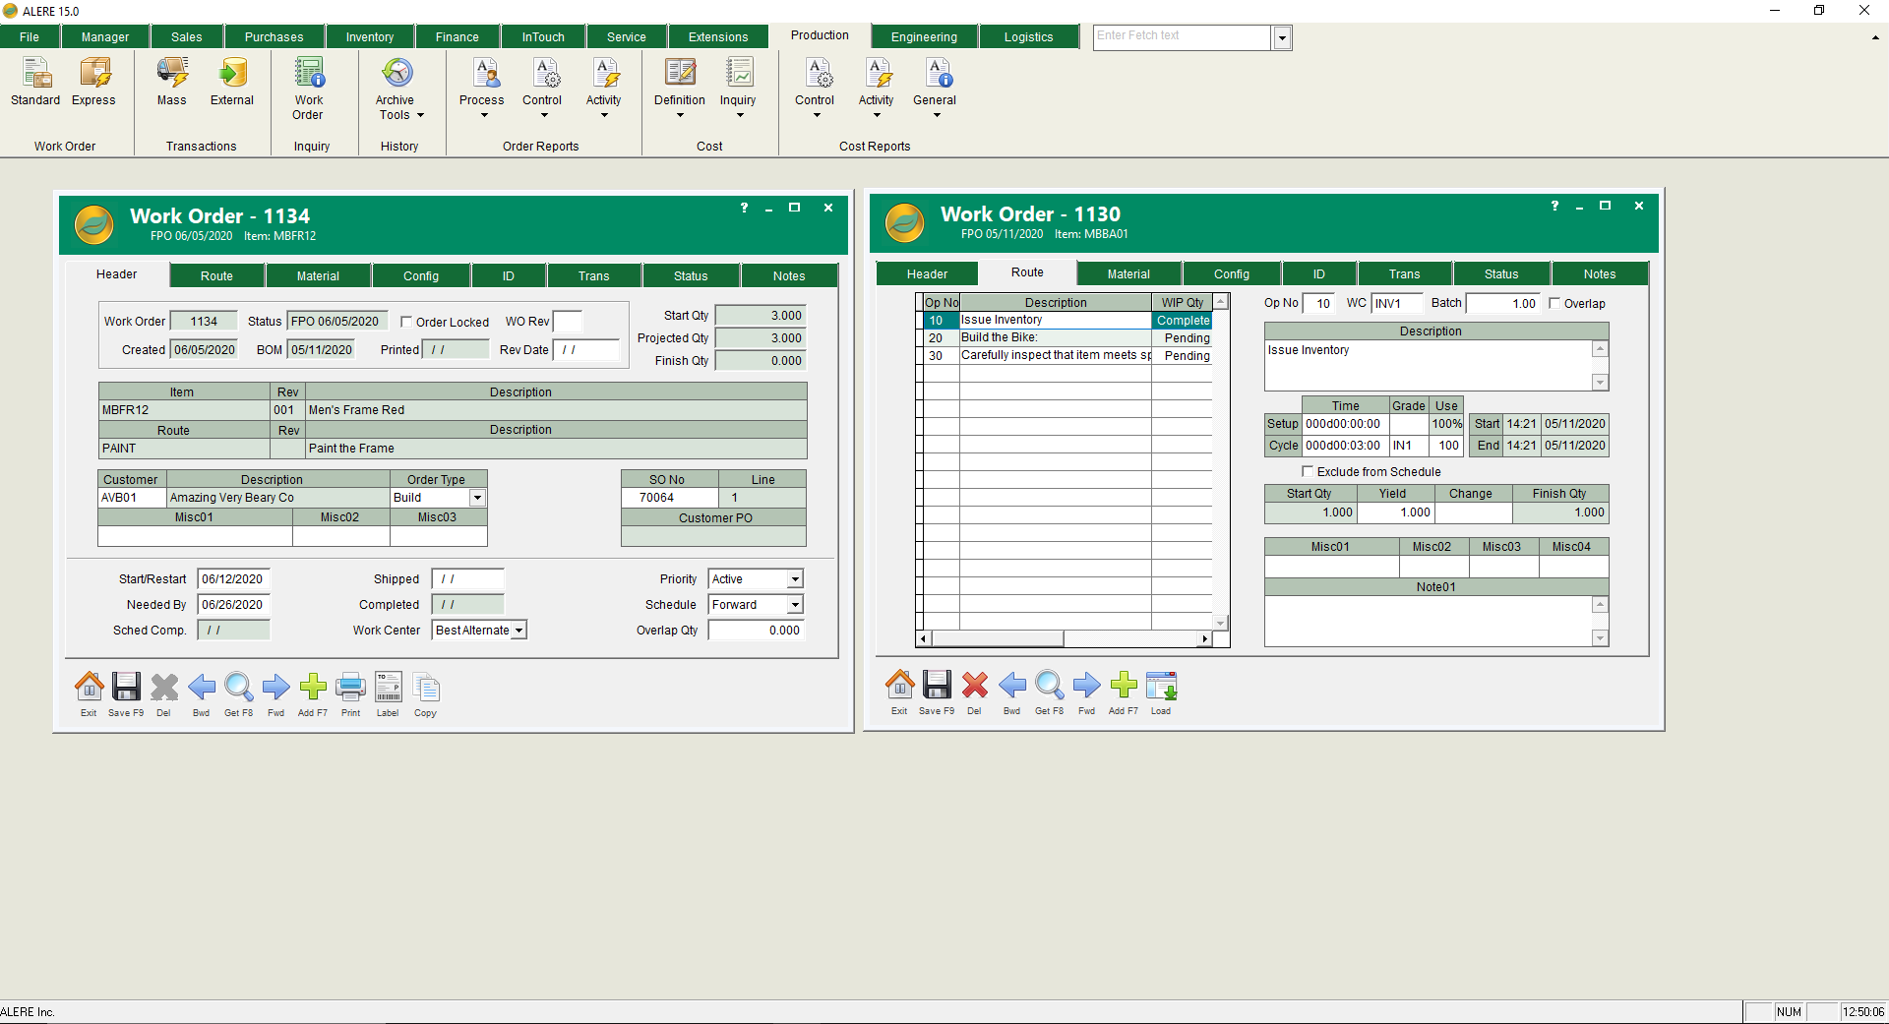
Task: Click the Enter Fetch text field
Action: pos(1182,36)
